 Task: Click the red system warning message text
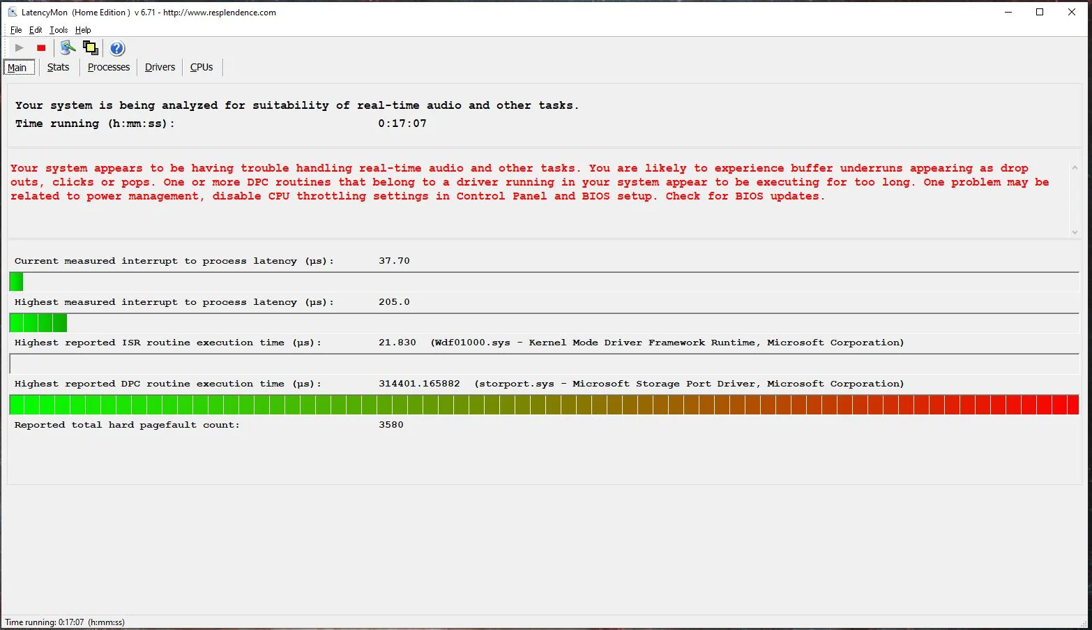point(529,182)
